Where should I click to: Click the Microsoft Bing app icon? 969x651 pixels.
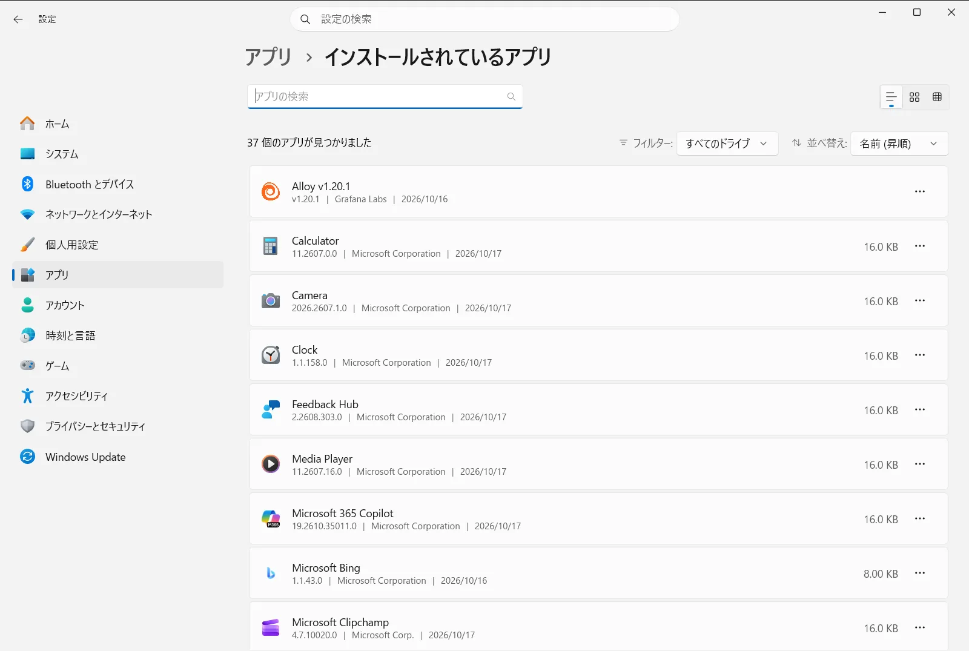pyautogui.click(x=271, y=573)
